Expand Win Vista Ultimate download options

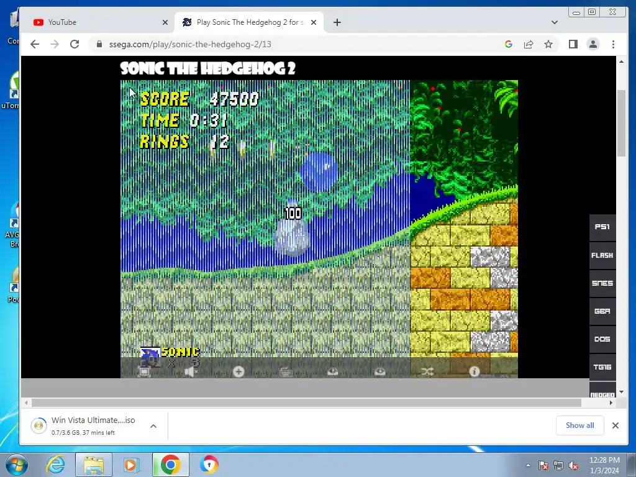click(x=153, y=426)
